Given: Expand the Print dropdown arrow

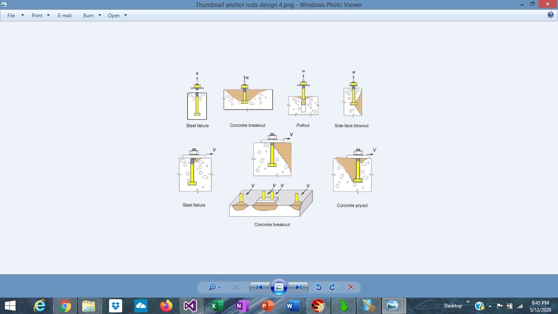Looking at the screenshot, I should point(48,15).
